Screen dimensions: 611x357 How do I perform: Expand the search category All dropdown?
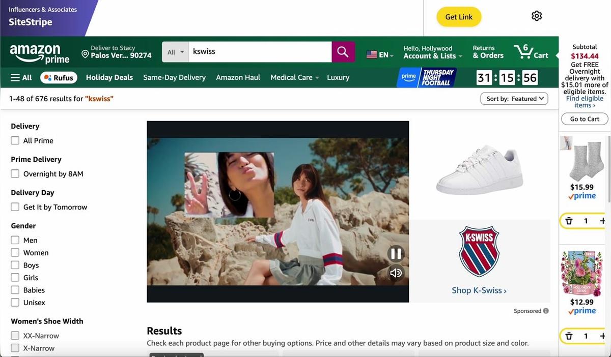pyautogui.click(x=175, y=51)
